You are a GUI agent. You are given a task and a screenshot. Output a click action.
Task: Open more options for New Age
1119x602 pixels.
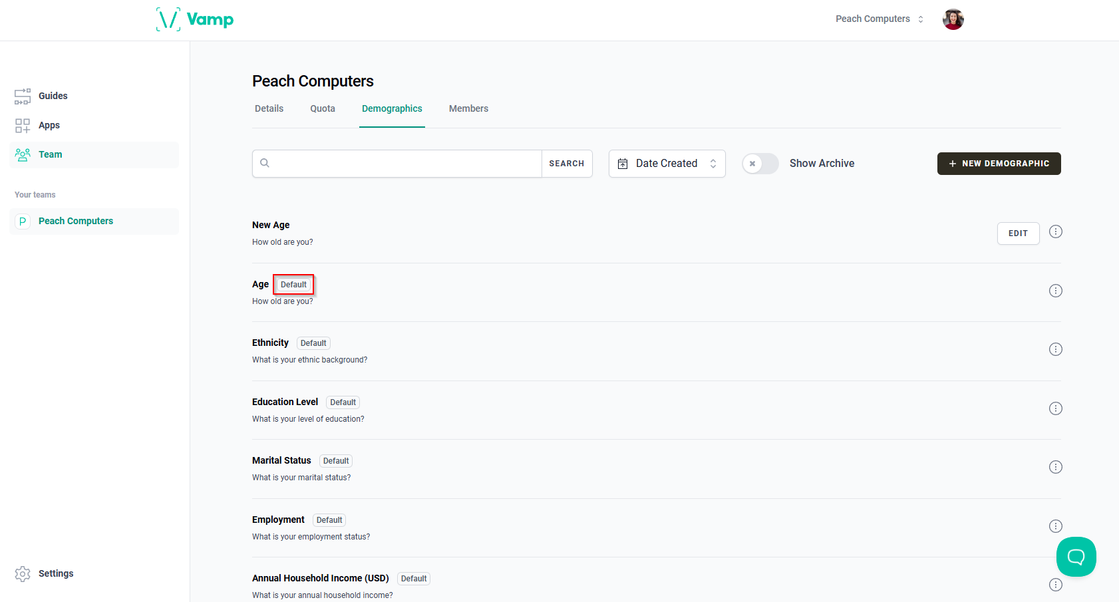click(1055, 231)
